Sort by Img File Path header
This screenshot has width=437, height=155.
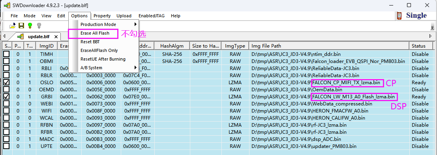click(329, 46)
